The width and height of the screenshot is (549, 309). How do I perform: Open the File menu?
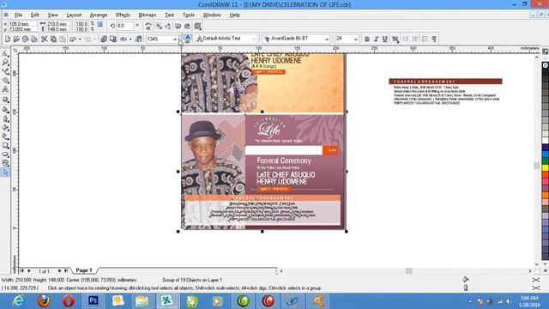[x=18, y=15]
